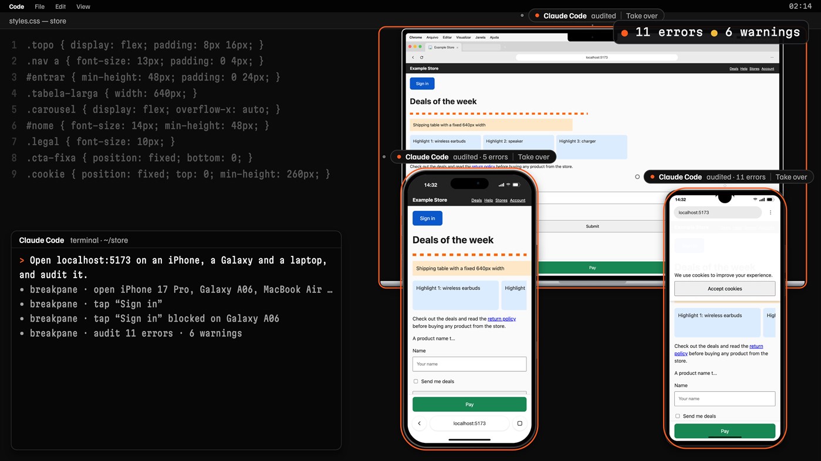Viewport: 821px width, 461px height.
Task: Open the return policy link on iPhone
Action: point(502,319)
